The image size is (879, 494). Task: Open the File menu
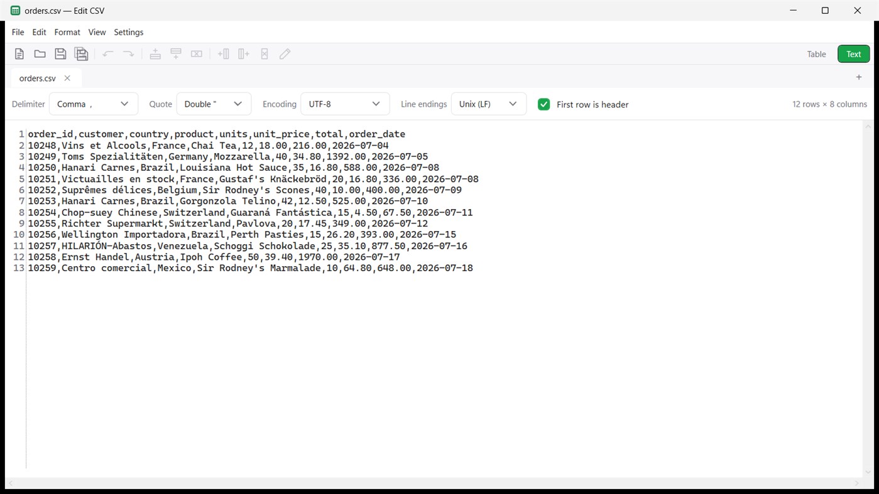[18, 32]
